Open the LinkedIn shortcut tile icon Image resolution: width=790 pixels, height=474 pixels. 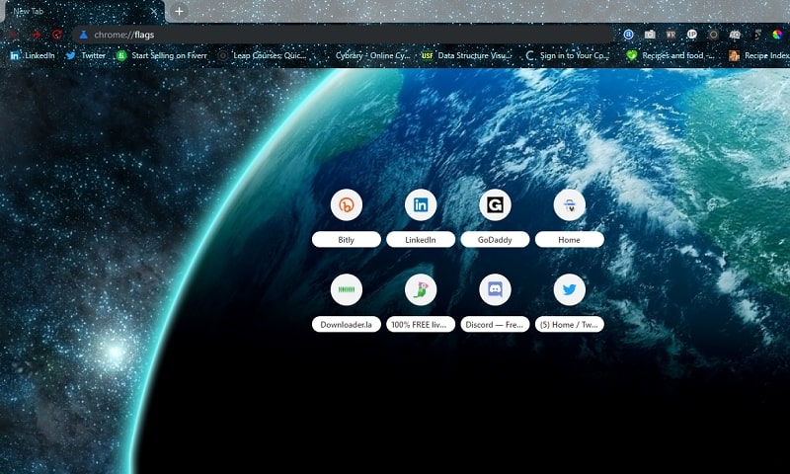tap(421, 205)
